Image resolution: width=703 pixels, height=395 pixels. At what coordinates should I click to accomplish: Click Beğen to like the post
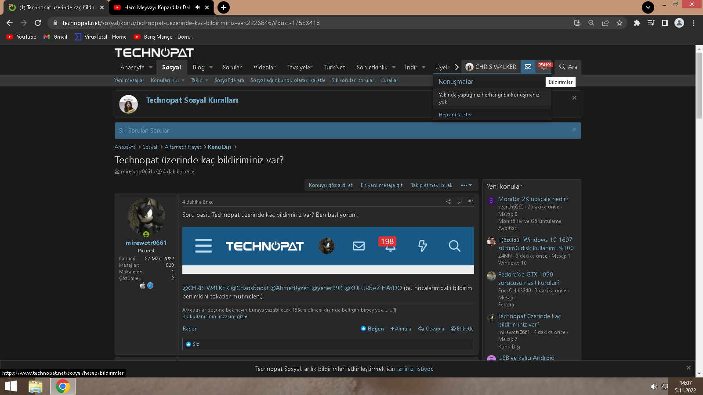[x=372, y=329]
